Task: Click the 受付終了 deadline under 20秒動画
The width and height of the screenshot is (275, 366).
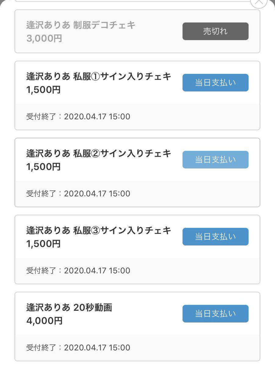Action: click(78, 347)
